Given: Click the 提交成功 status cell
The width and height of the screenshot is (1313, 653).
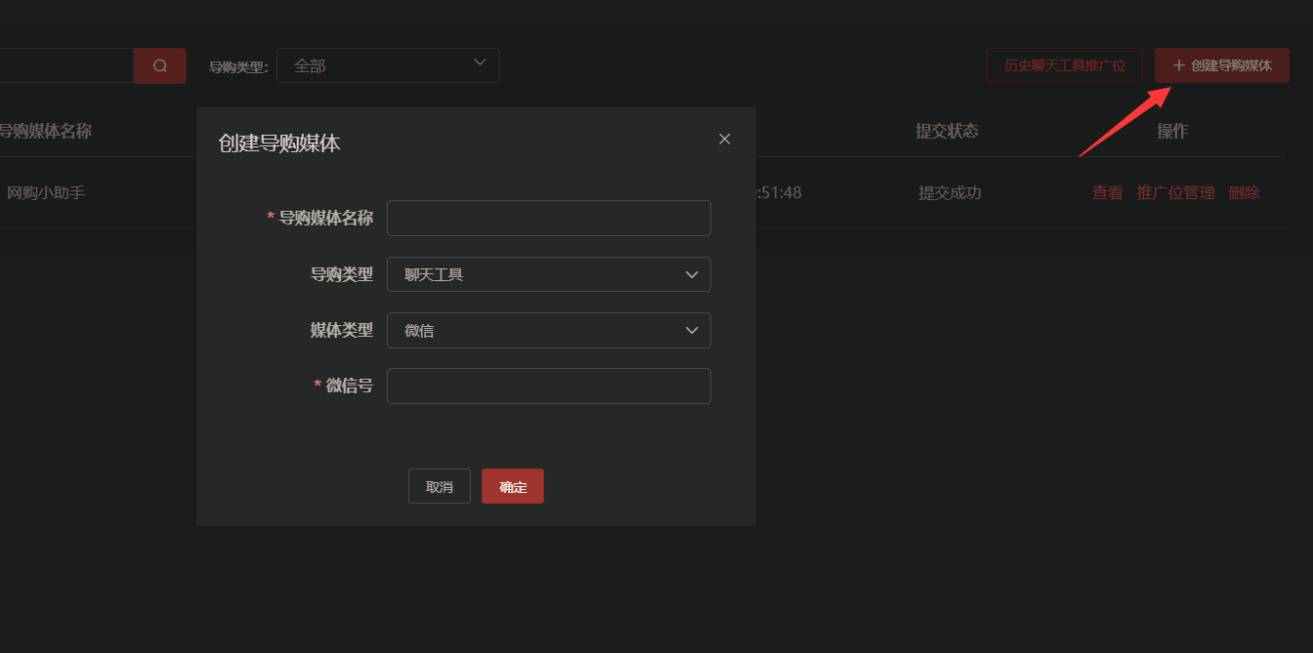Looking at the screenshot, I should click(950, 192).
